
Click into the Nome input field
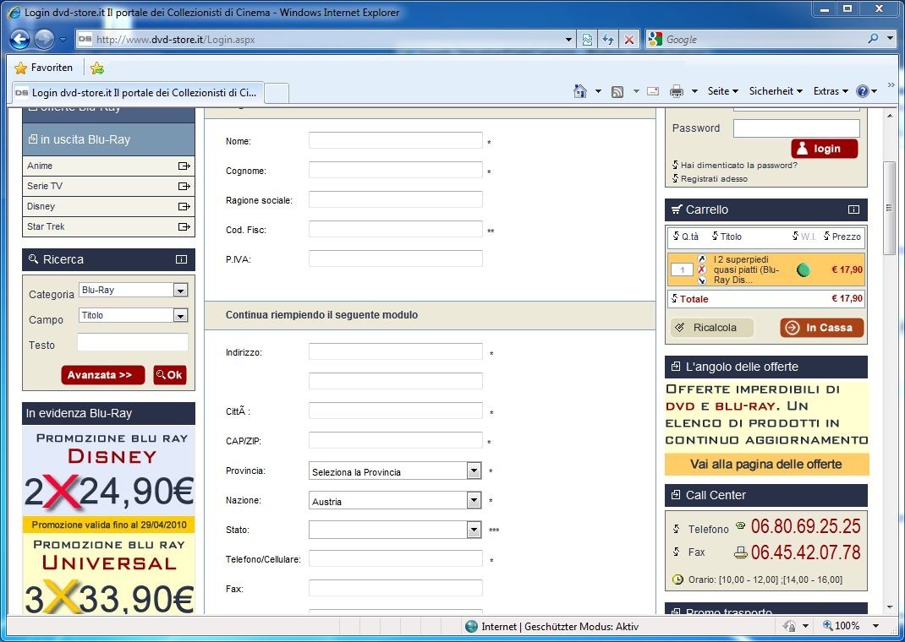coord(395,141)
